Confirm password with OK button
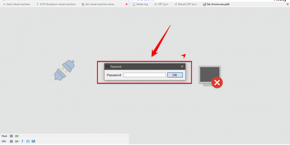 click(x=175, y=75)
